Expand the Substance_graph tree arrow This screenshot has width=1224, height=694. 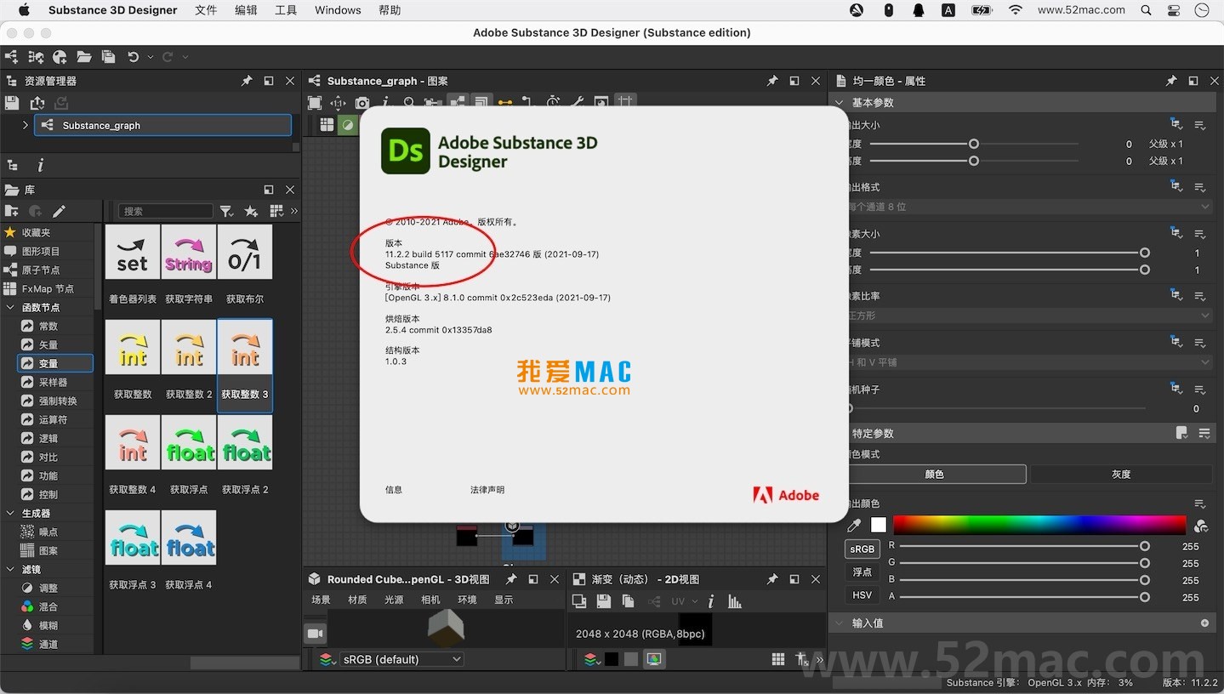25,125
